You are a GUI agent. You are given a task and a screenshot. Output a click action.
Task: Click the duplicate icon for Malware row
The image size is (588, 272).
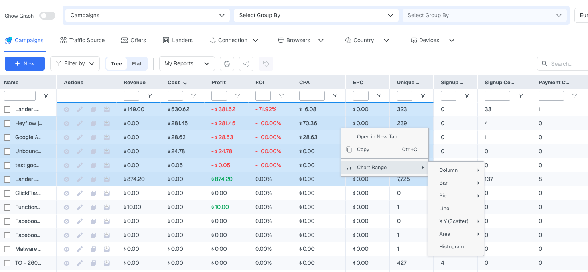tap(93, 249)
